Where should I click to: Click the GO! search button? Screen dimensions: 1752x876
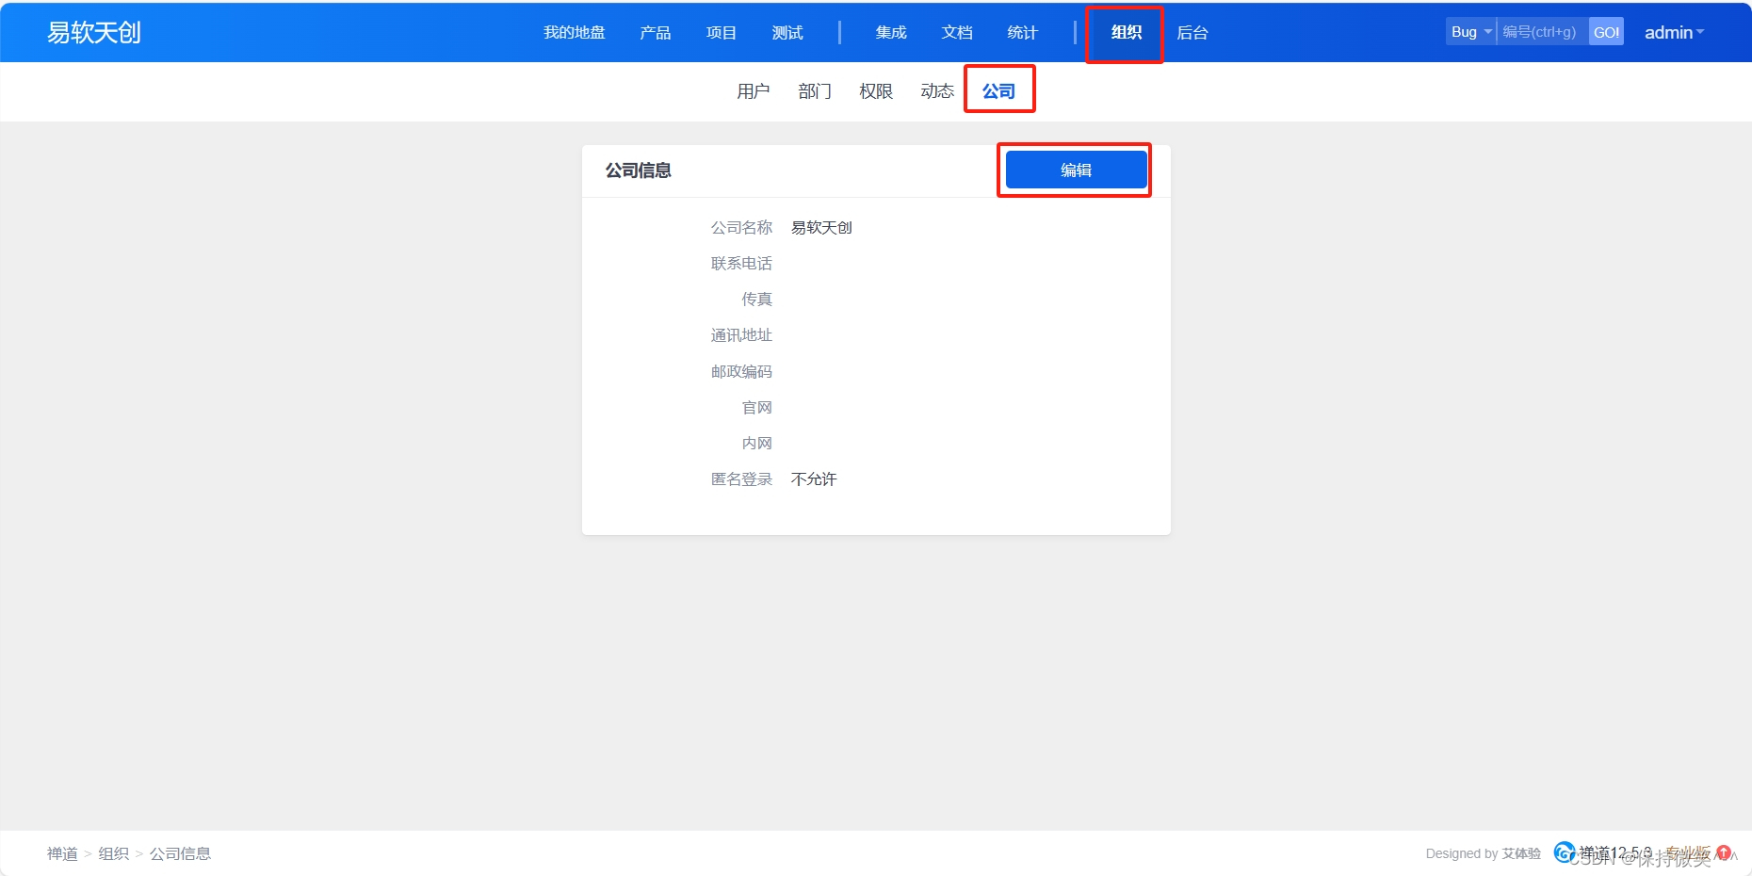coord(1606,32)
